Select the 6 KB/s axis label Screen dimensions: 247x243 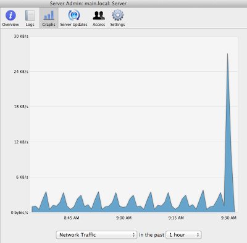(22, 177)
